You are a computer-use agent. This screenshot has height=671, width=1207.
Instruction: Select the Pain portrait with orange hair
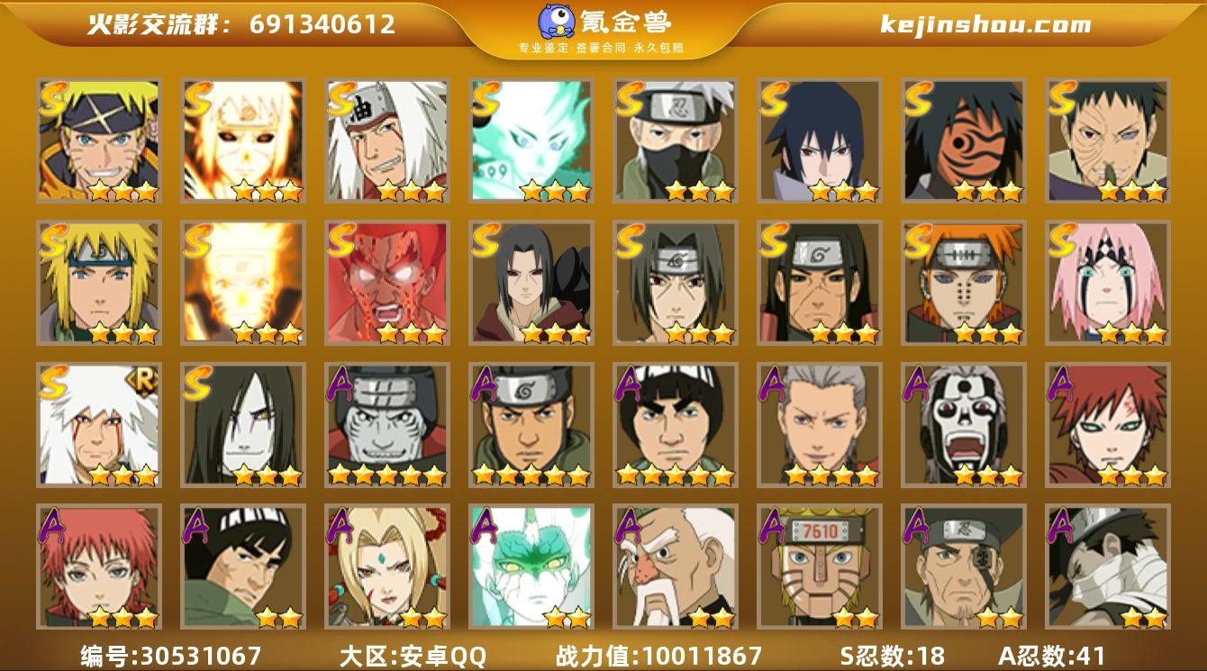pyautogui.click(x=964, y=283)
